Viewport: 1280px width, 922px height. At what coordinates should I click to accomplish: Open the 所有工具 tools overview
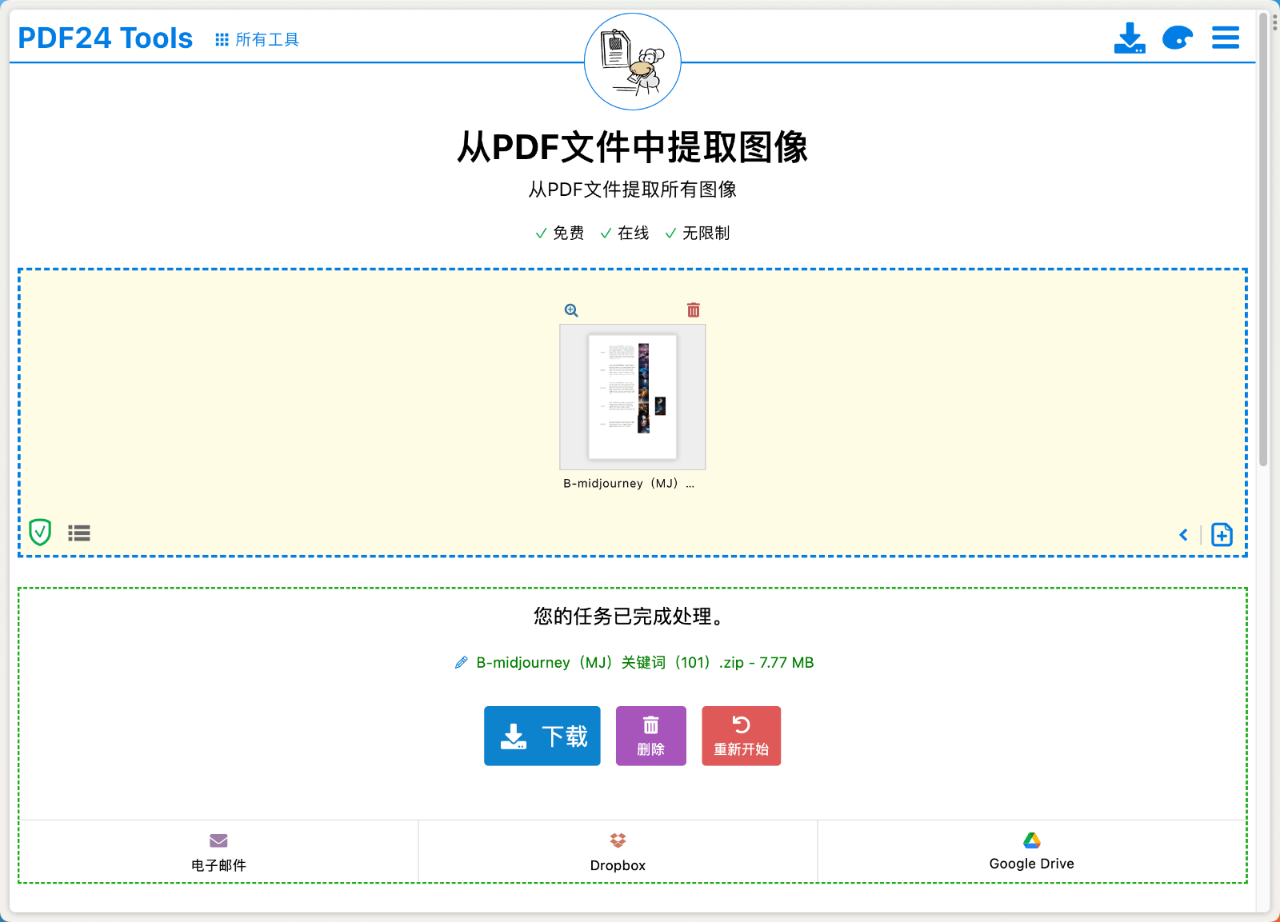tap(256, 38)
